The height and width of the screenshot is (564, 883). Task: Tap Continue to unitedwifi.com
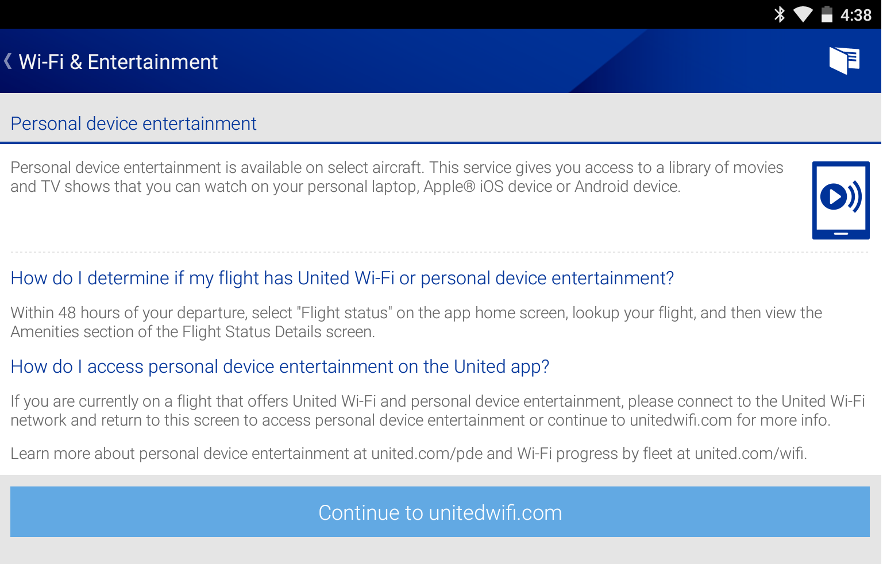(x=441, y=512)
